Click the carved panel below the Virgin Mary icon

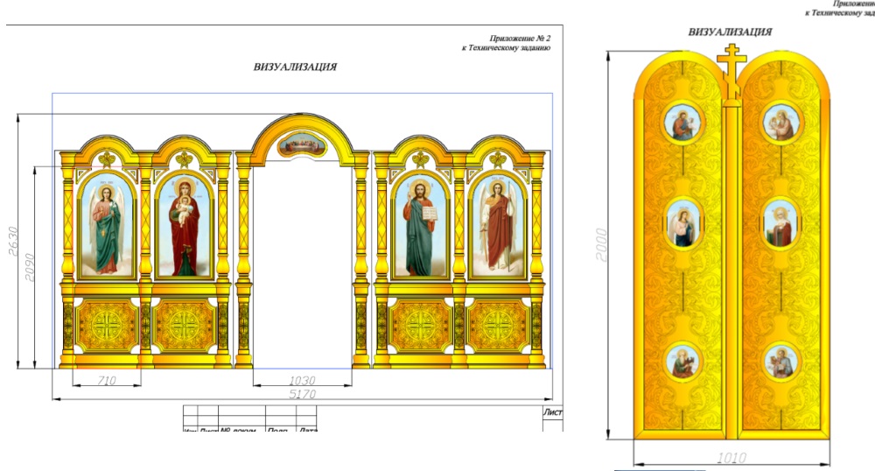tap(184, 326)
